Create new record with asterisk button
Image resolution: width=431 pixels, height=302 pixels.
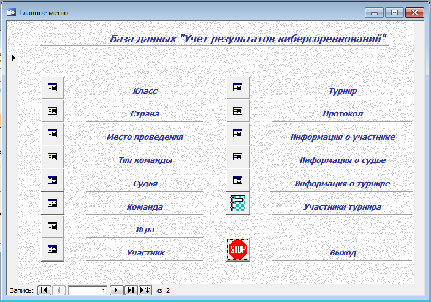(145, 290)
